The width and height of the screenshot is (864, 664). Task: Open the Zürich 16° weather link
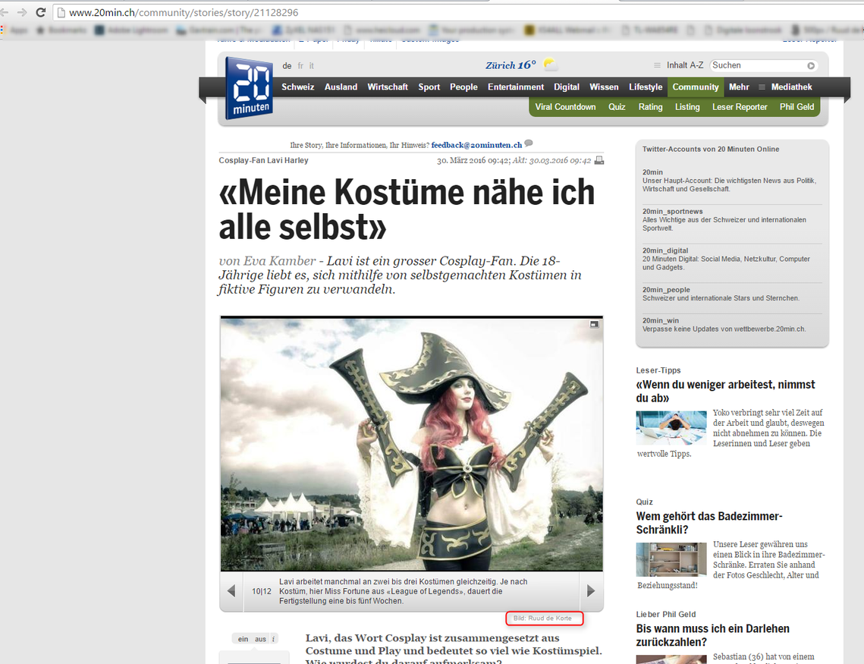coord(511,65)
